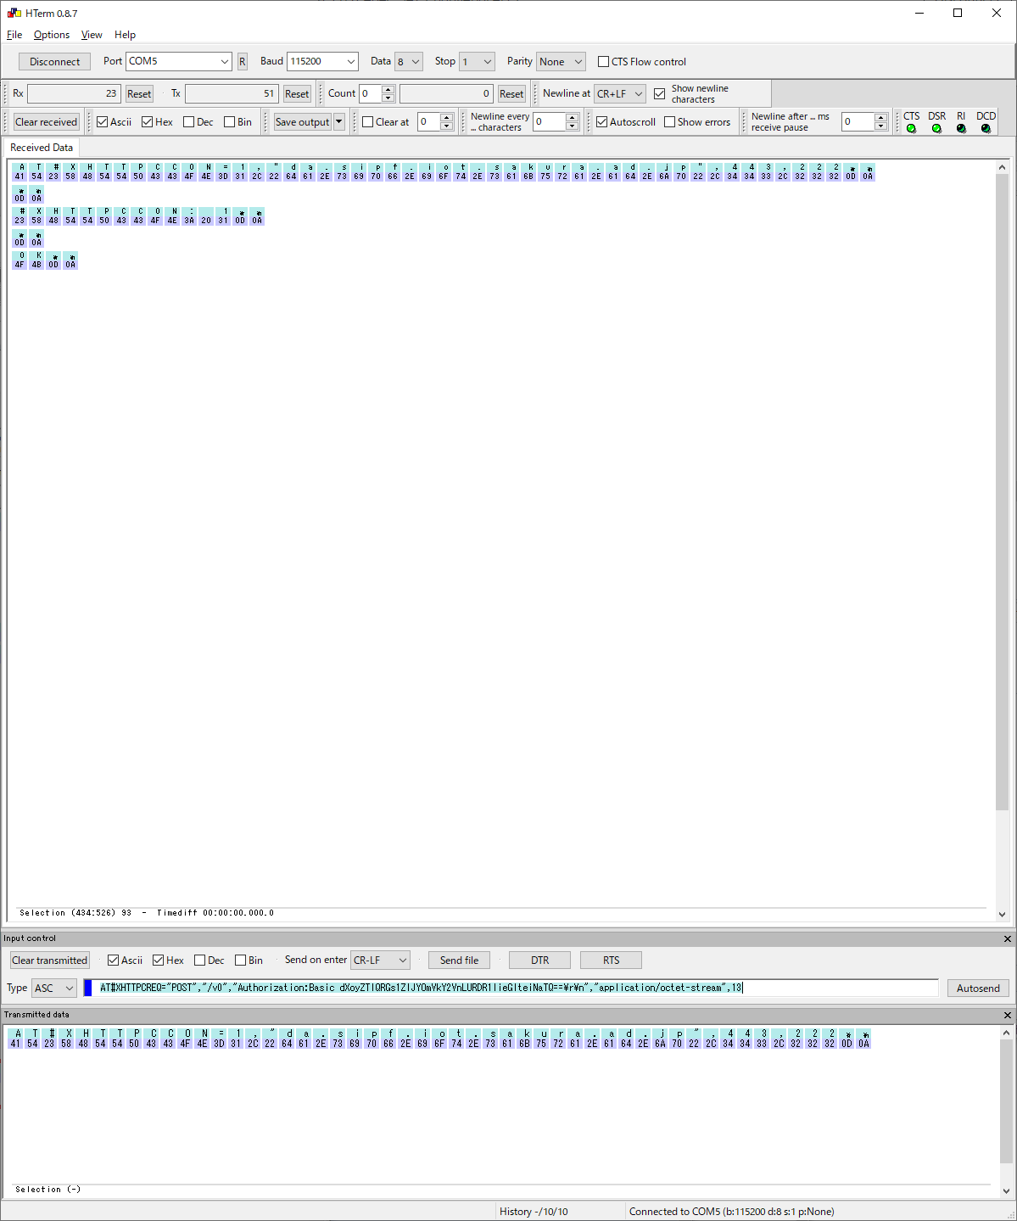
Task: Close the Input control panel
Action: pos(1007,938)
